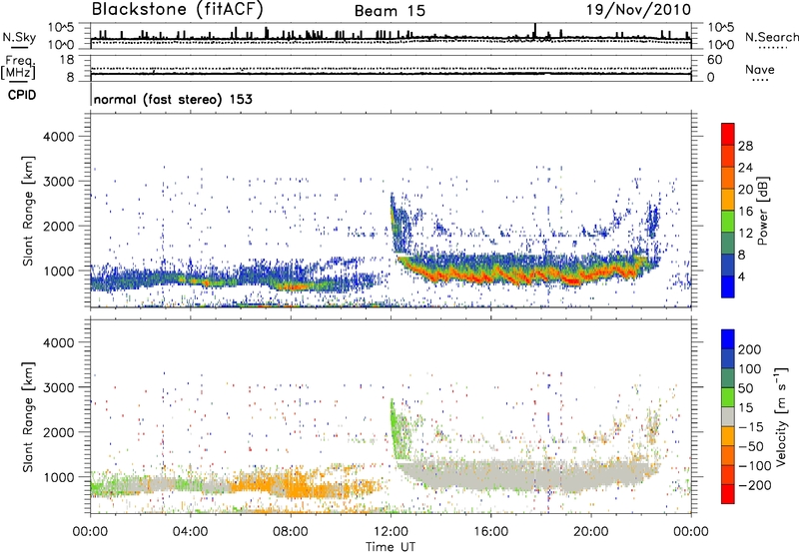Click the '18' frequency axis tick
Image resolution: width=799 pixels, height=553 pixels.
click(67, 60)
